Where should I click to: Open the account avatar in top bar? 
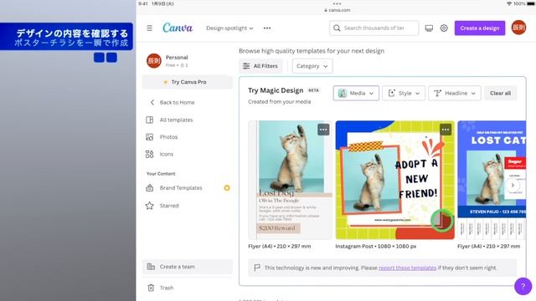tap(518, 28)
